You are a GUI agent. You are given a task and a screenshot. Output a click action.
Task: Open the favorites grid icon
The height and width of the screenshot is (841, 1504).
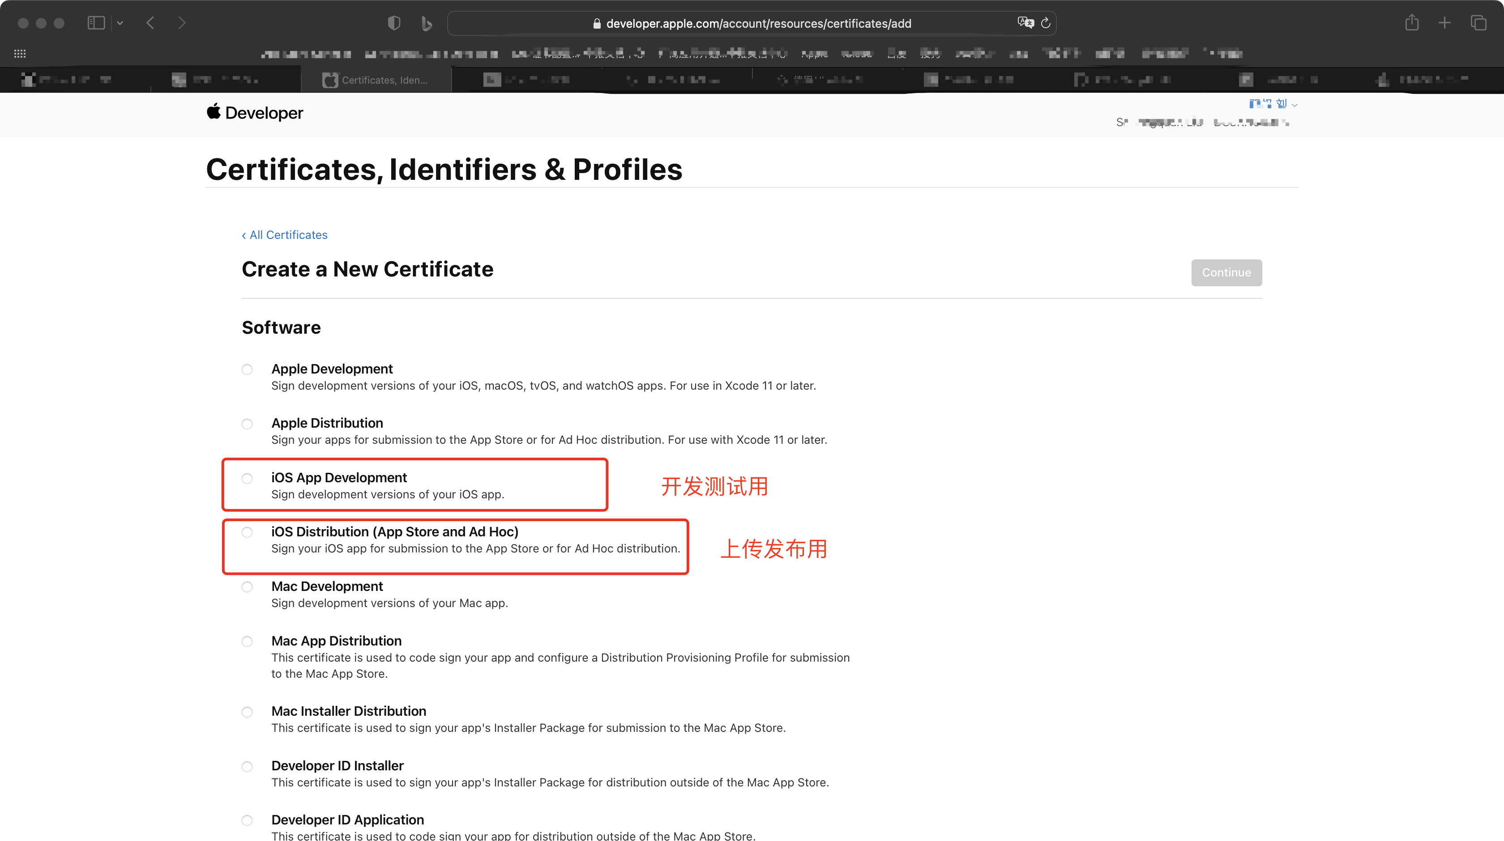coord(20,54)
